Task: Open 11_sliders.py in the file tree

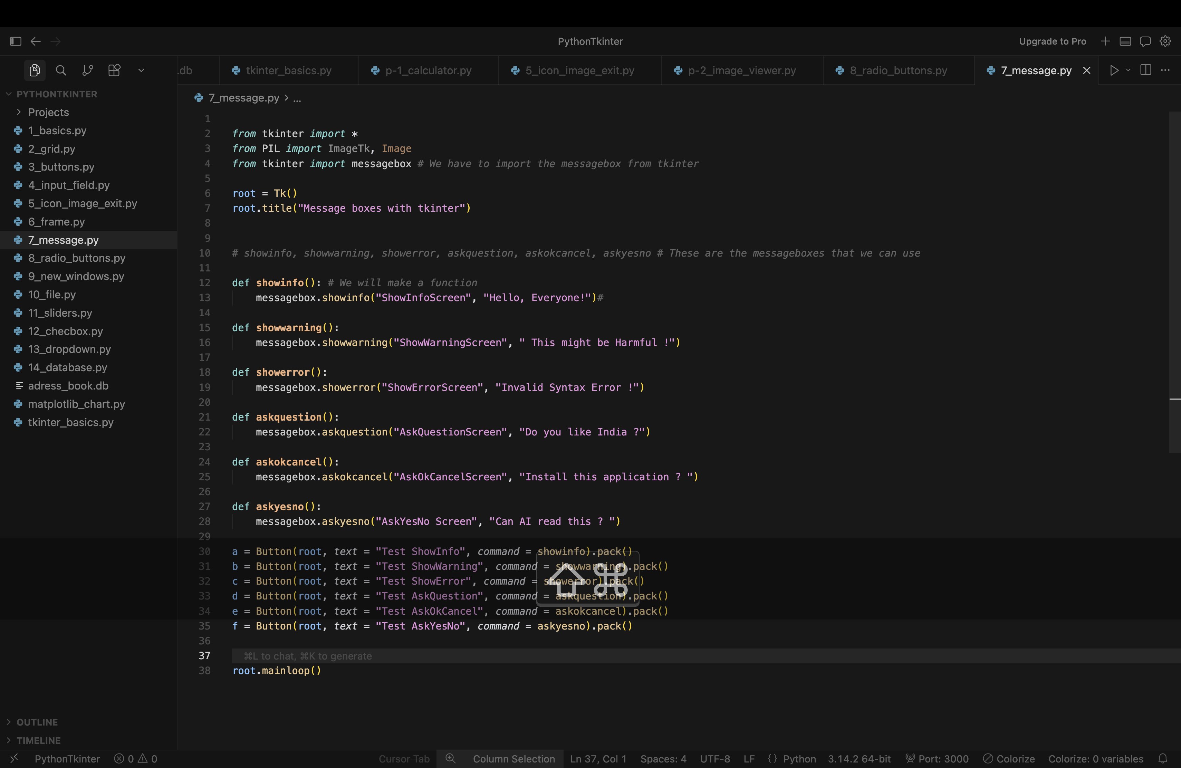Action: [x=60, y=313]
